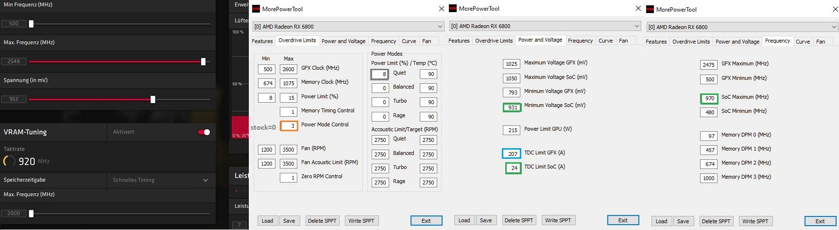
Task: Open Overdrive Limits tab in Power and Voltage window
Action: click(494, 41)
